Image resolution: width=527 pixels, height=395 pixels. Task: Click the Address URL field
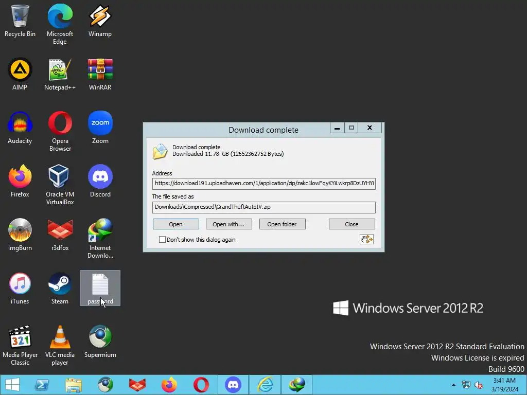pos(264,184)
